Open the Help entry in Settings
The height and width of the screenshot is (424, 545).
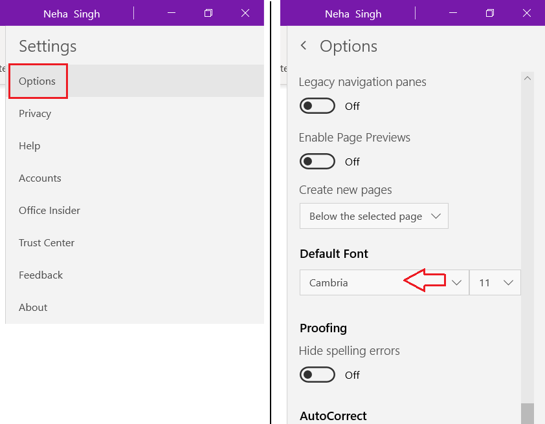(x=135, y=145)
